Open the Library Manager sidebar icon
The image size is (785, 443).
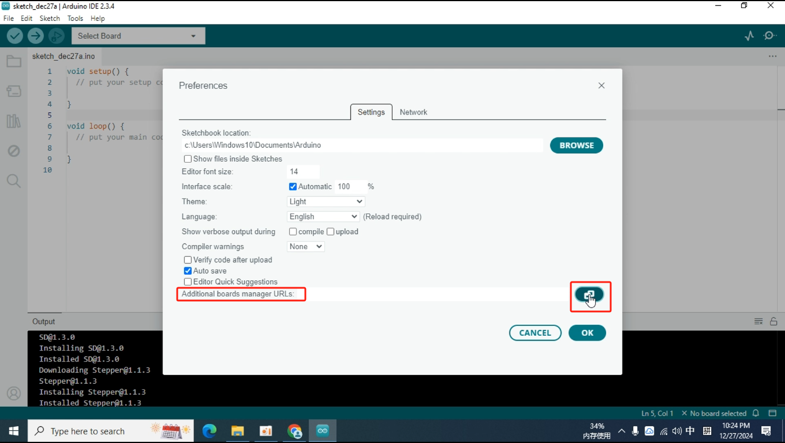[x=14, y=121]
